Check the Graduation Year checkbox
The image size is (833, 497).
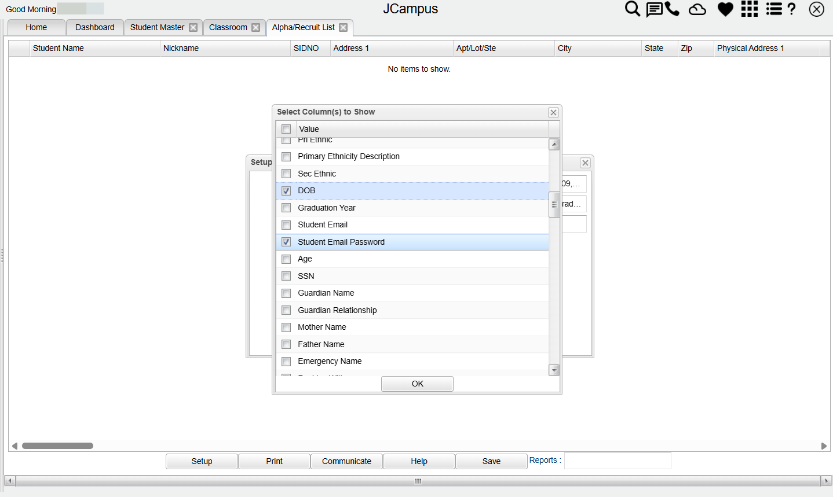286,208
